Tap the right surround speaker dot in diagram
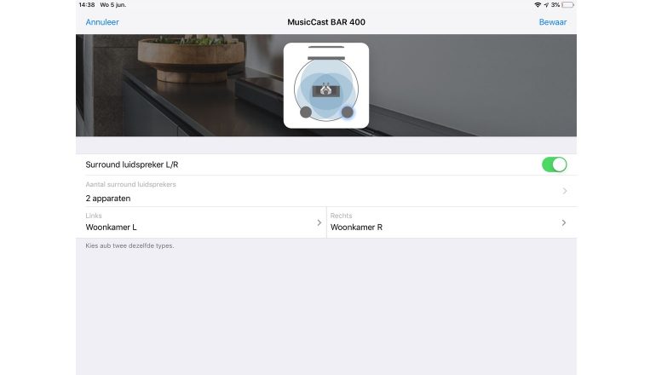The width and height of the screenshot is (656, 375). [348, 112]
